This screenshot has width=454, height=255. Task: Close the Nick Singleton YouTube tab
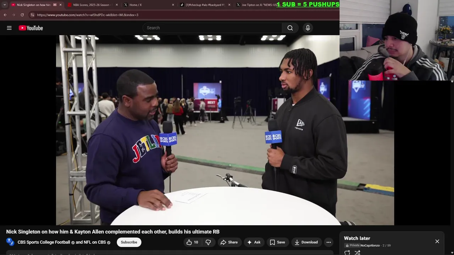[60, 5]
